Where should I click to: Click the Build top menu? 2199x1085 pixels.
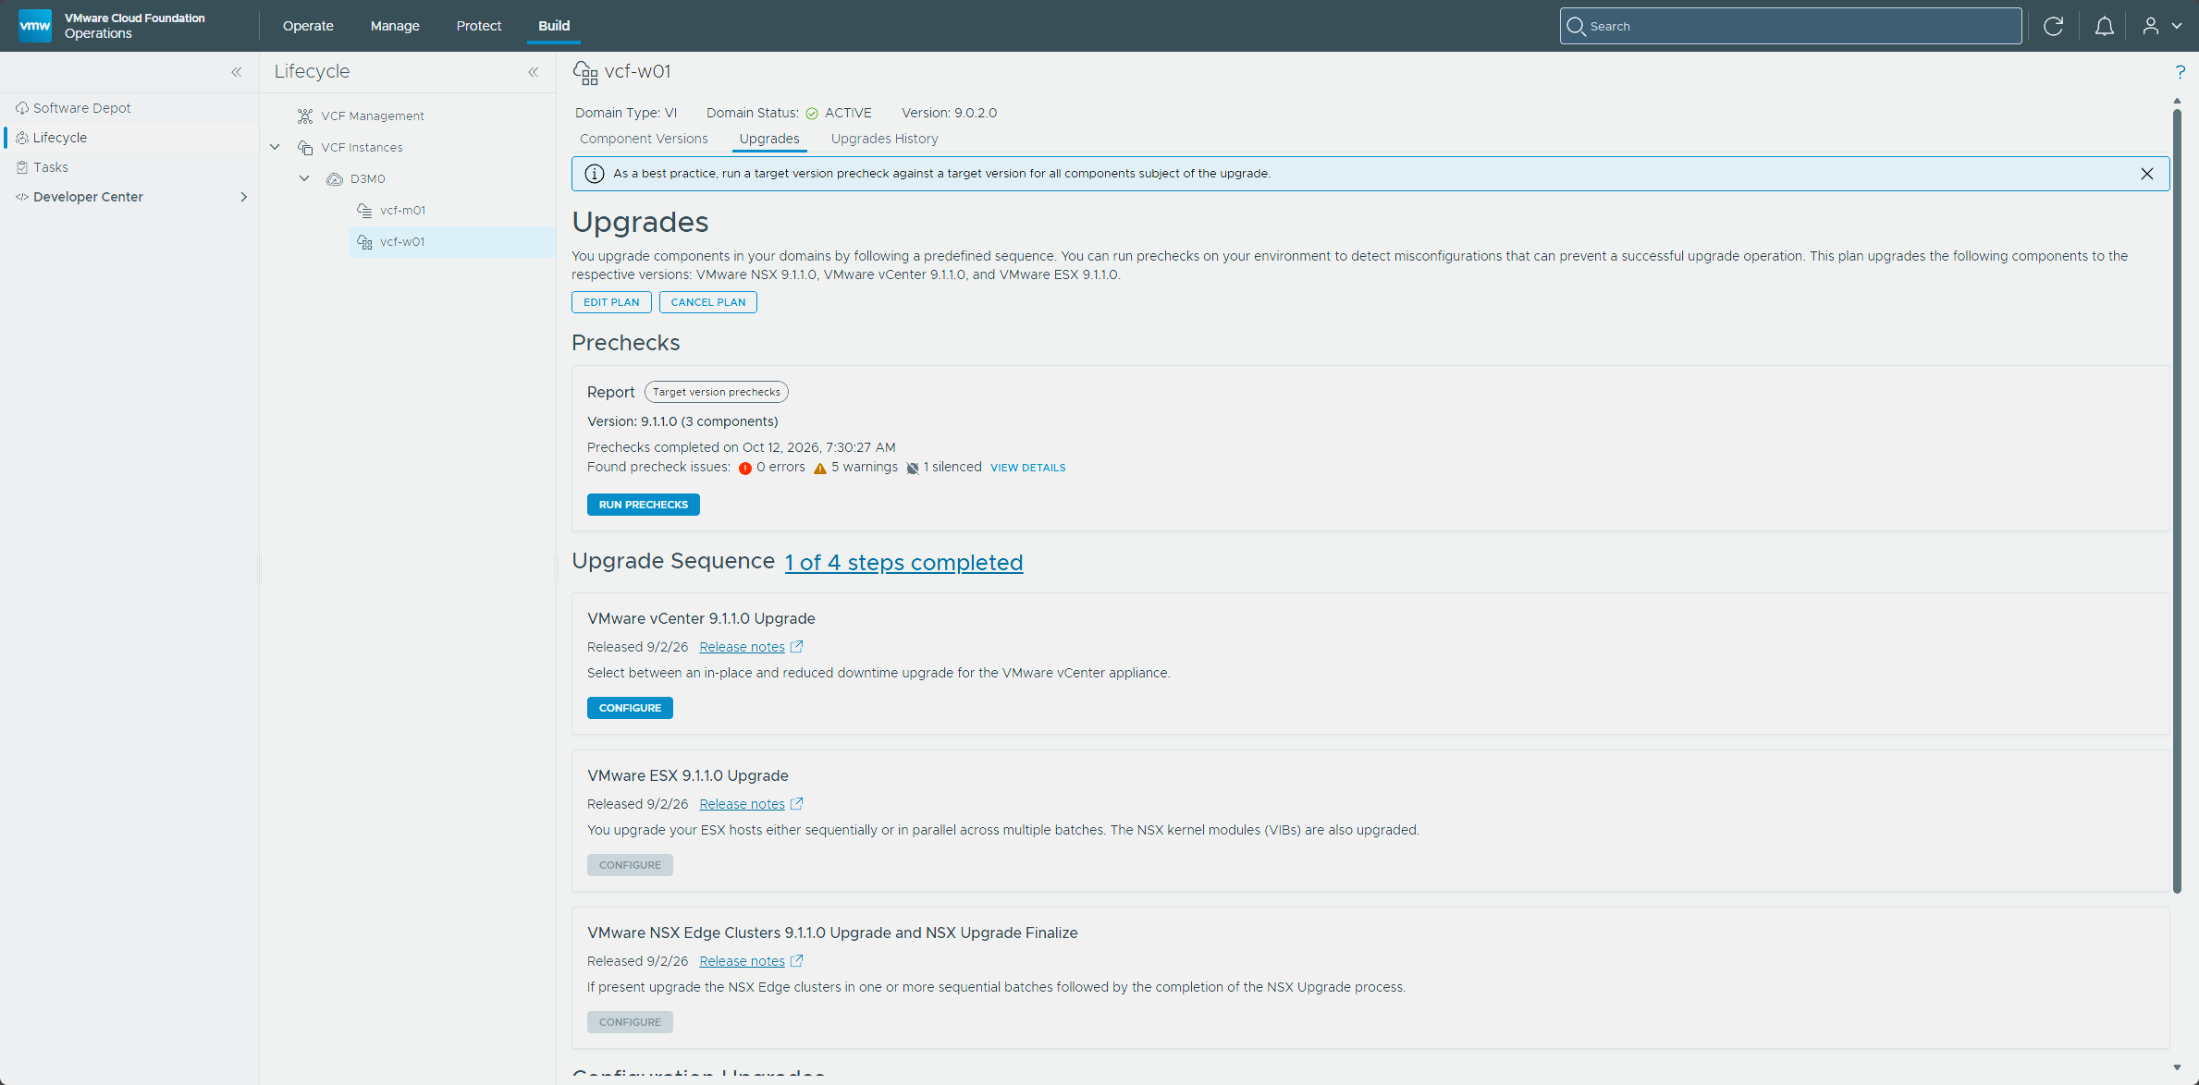pyautogui.click(x=554, y=26)
